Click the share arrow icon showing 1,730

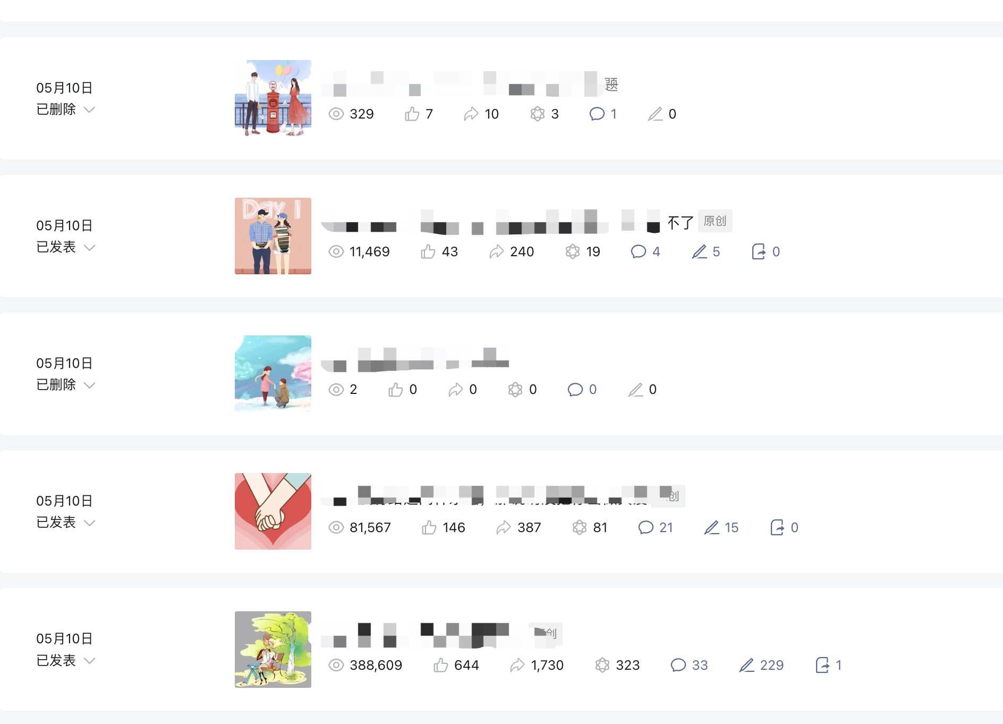[517, 665]
